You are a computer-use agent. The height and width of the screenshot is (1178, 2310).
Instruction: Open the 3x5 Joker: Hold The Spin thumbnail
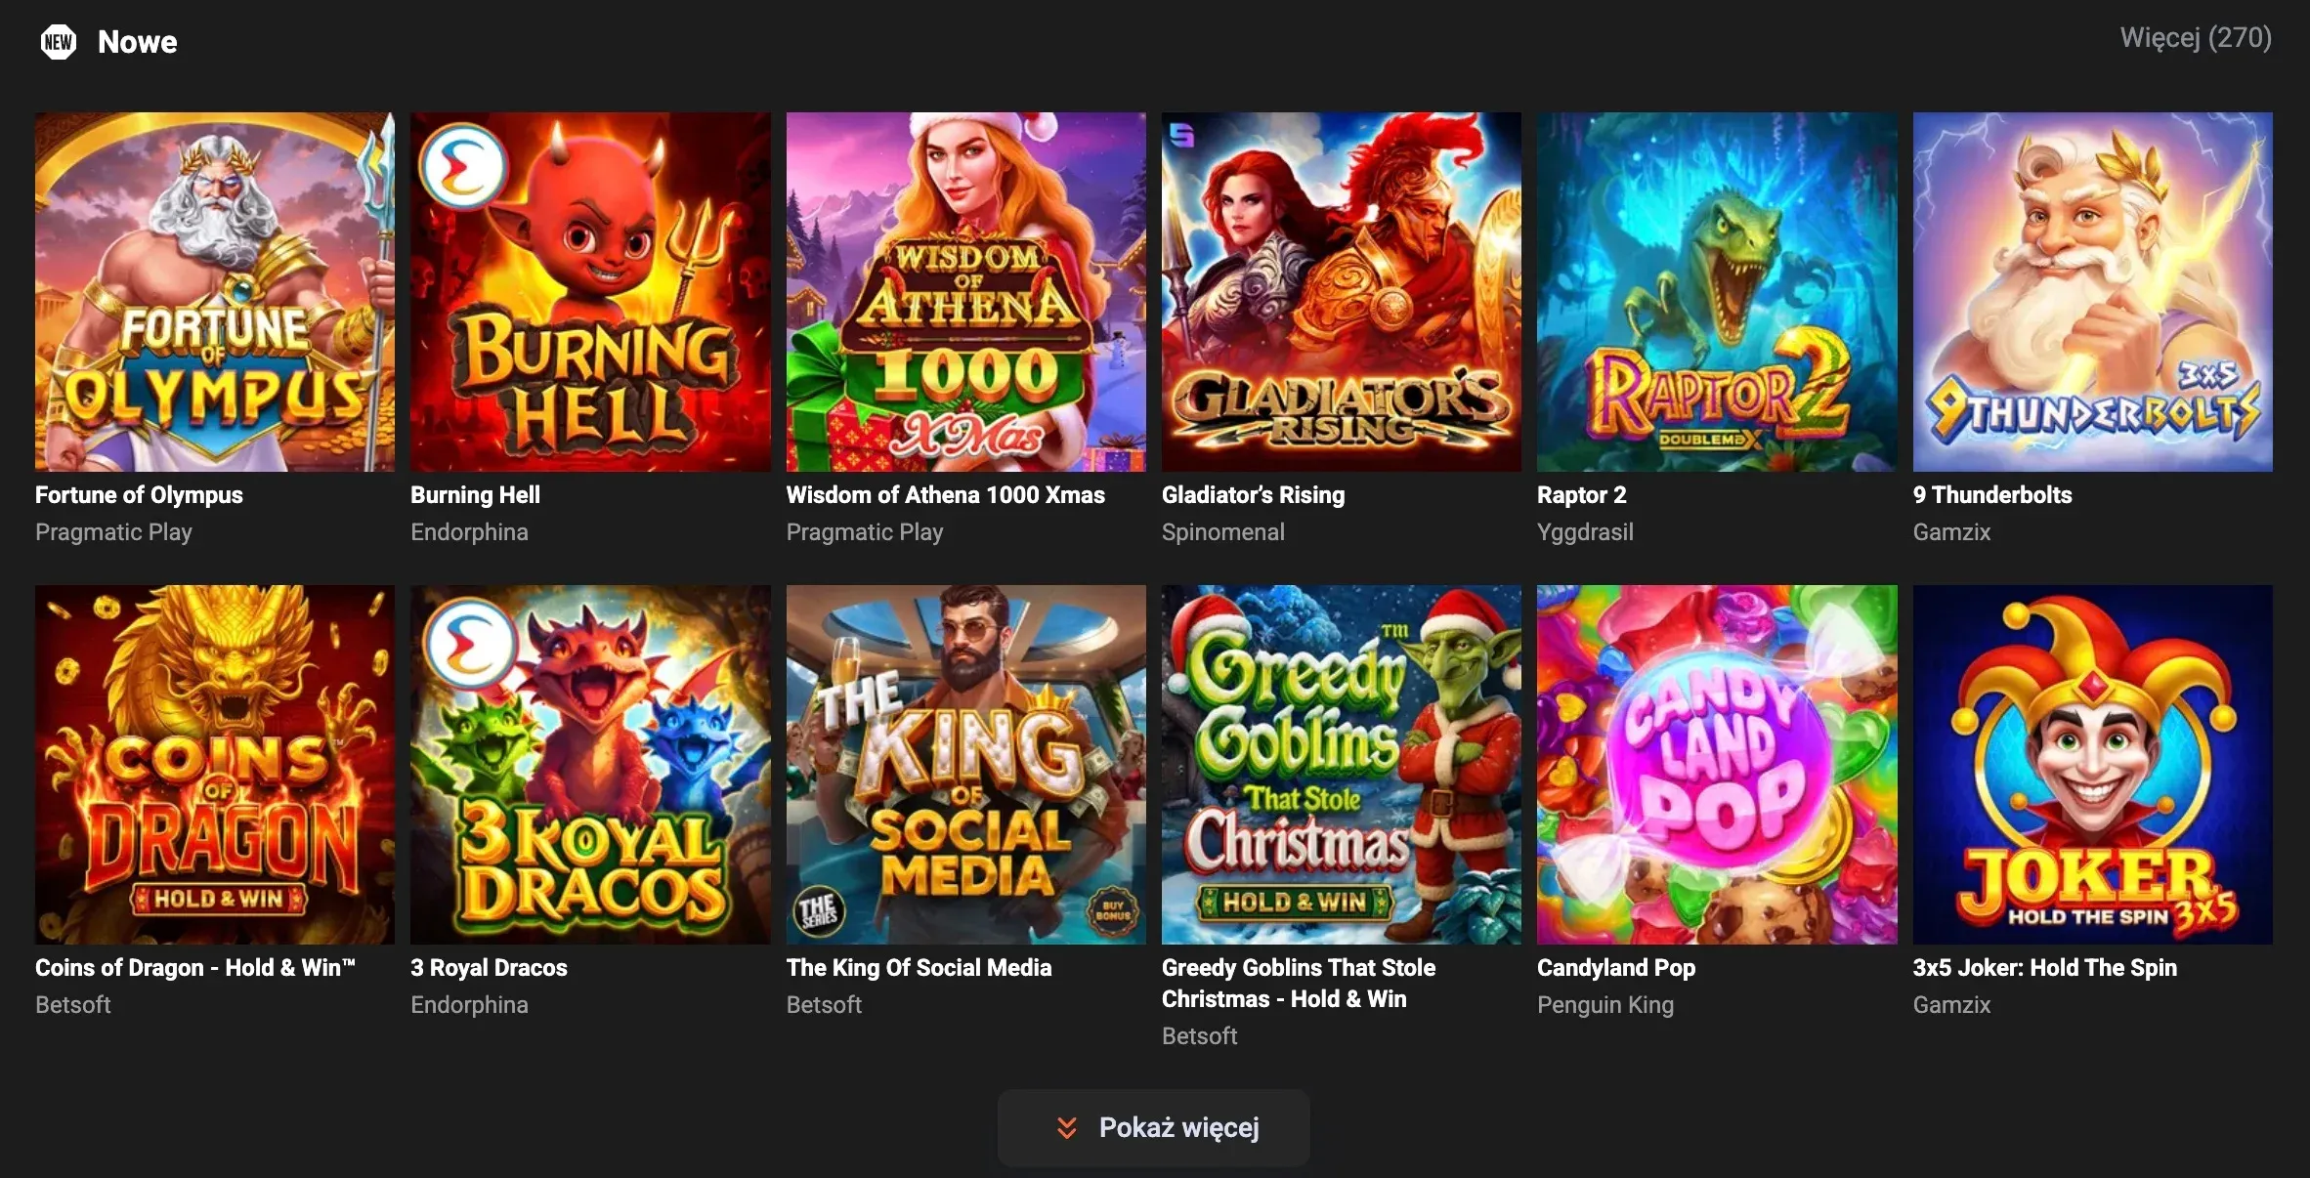point(2092,766)
